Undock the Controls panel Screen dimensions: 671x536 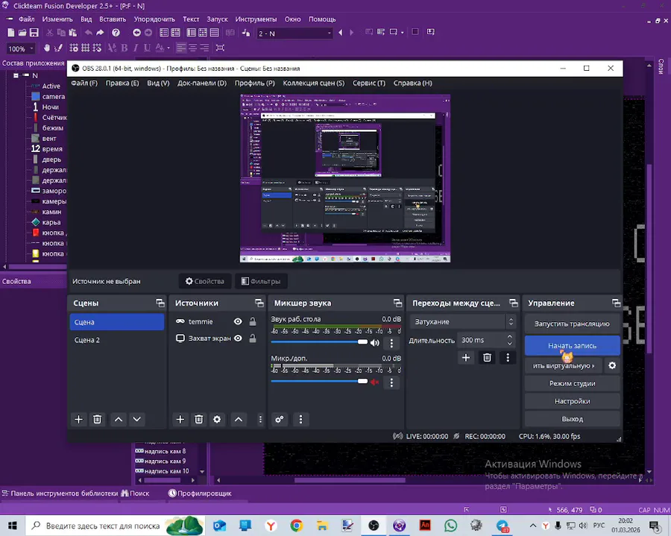coord(617,303)
